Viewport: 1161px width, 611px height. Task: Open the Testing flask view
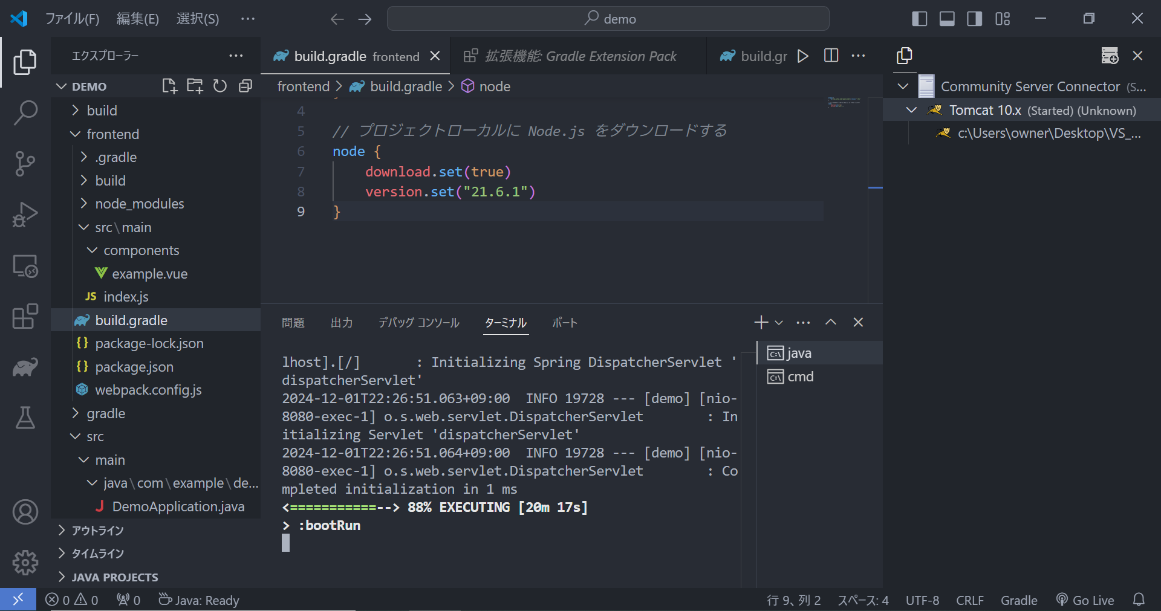pyautogui.click(x=25, y=418)
